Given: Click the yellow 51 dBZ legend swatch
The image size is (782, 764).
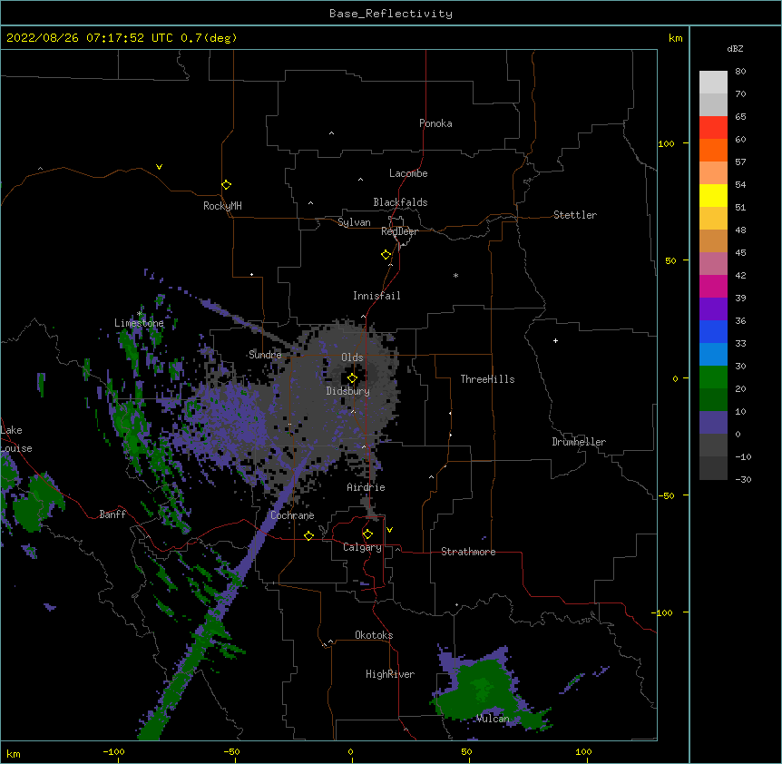Looking at the screenshot, I should coord(713,195).
